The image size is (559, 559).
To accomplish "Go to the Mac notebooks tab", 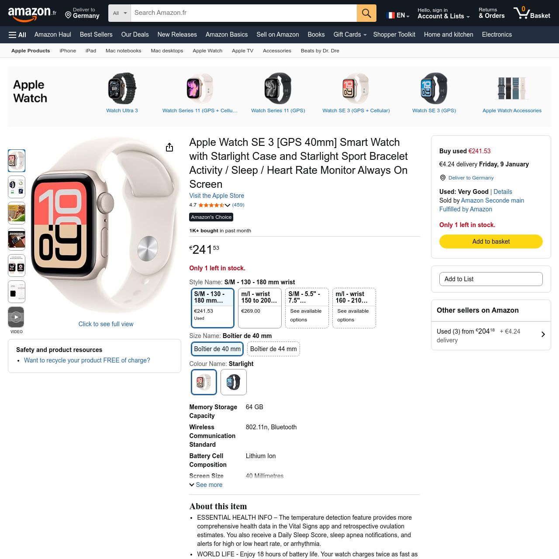I will 123,51.
